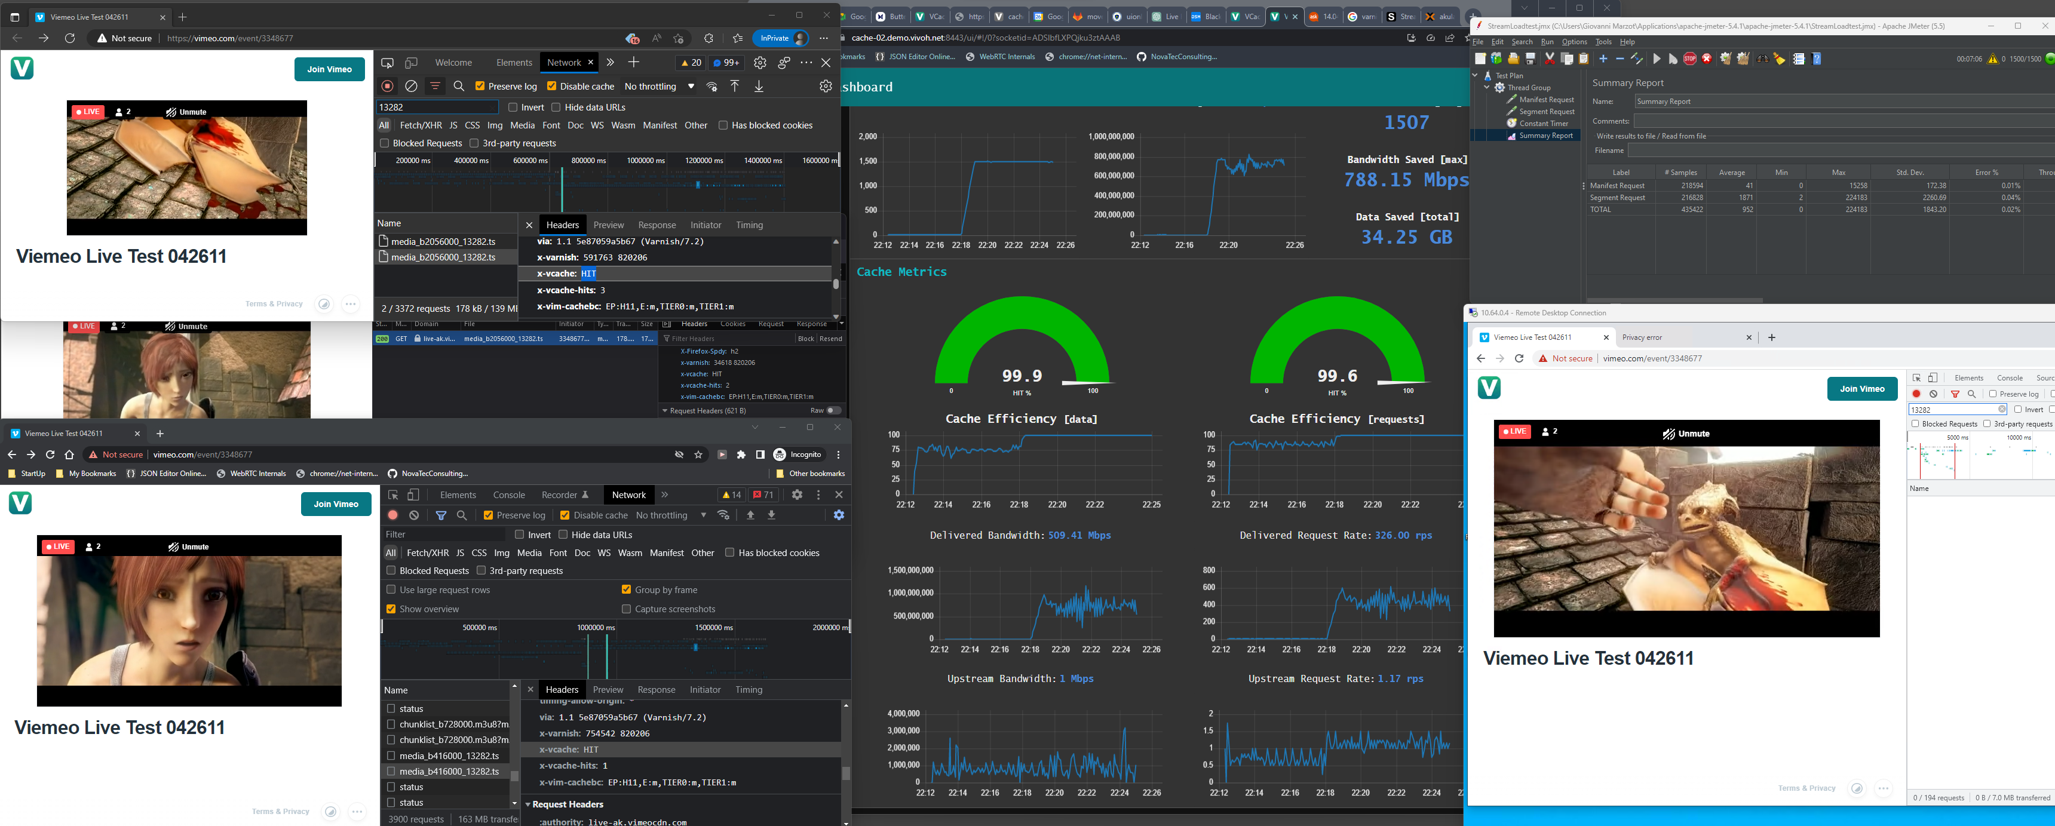The image size is (2055, 826).
Task: Open the JMeter Run menu
Action: click(x=1547, y=42)
